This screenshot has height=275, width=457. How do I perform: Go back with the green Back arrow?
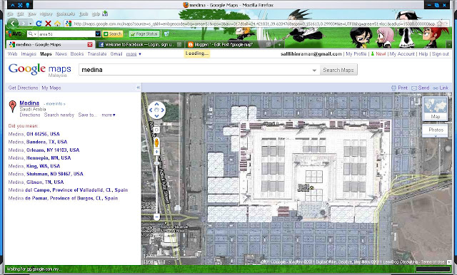pyautogui.click(x=13, y=24)
